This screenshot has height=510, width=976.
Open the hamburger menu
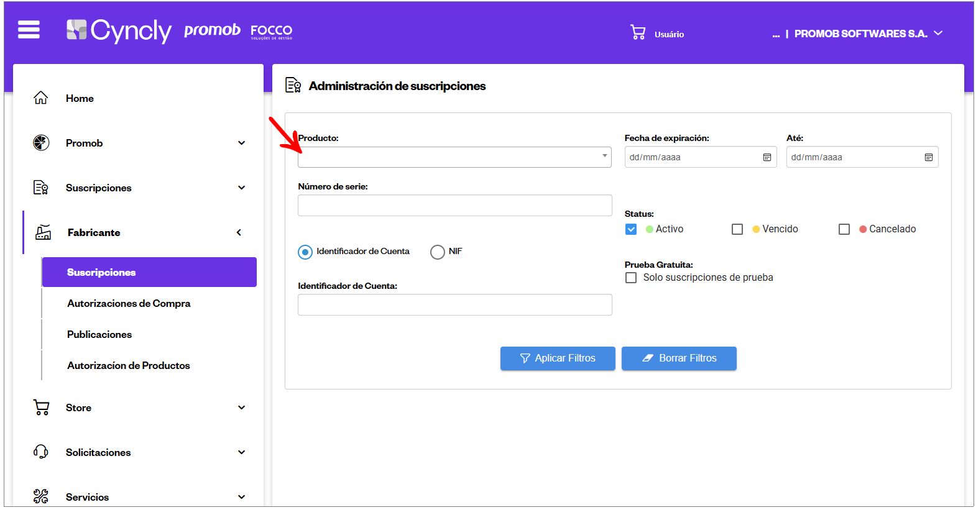pyautogui.click(x=29, y=30)
